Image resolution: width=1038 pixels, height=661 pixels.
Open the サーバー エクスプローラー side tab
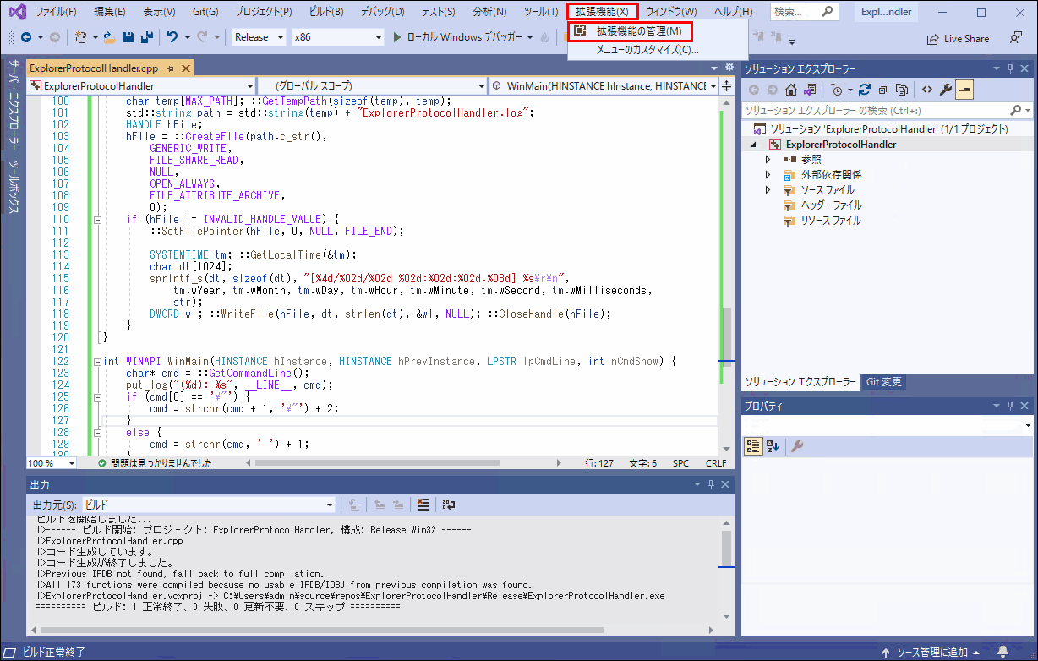(x=13, y=106)
